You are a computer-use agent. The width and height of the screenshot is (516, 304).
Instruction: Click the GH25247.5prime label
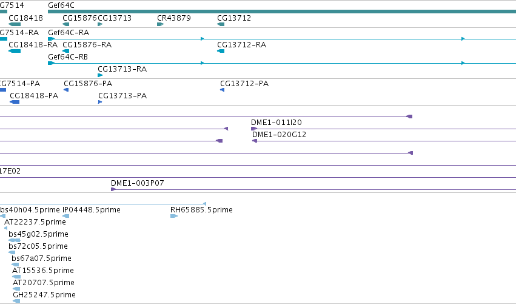pyautogui.click(x=44, y=295)
